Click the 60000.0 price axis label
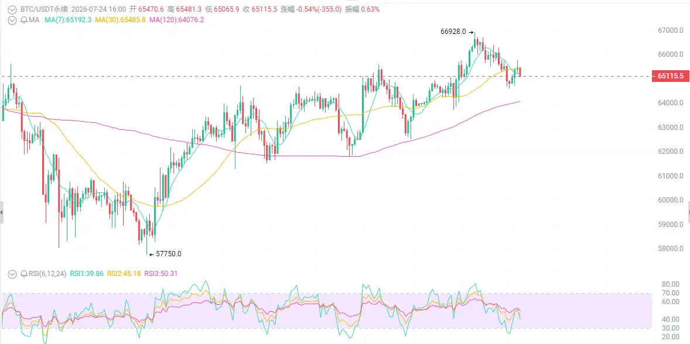Viewport: 690px width, 344px height. (671, 200)
